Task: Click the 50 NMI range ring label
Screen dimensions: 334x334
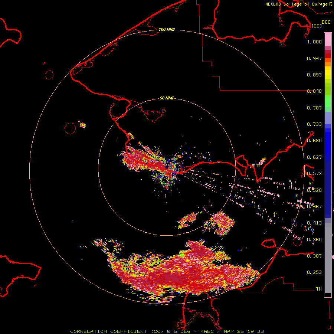Action: (167, 98)
